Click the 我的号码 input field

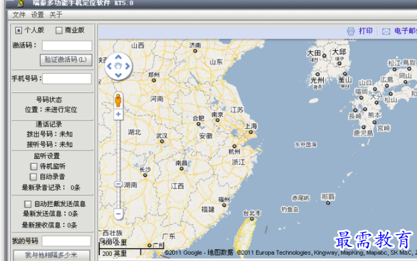coord(66,241)
